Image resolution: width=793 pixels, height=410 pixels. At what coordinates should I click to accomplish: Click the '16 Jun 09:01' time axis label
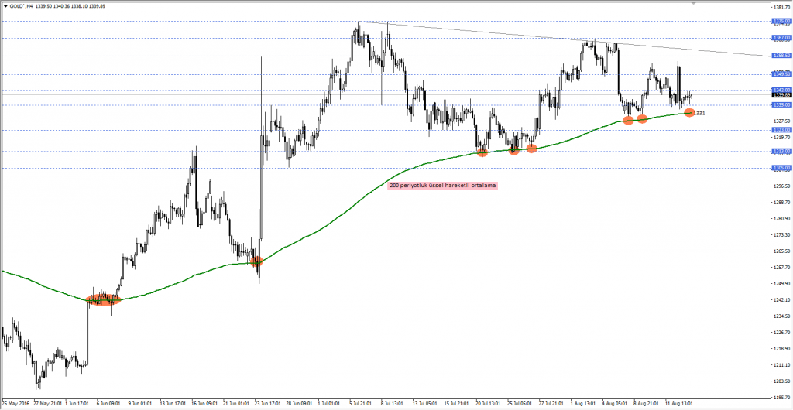tap(205, 405)
